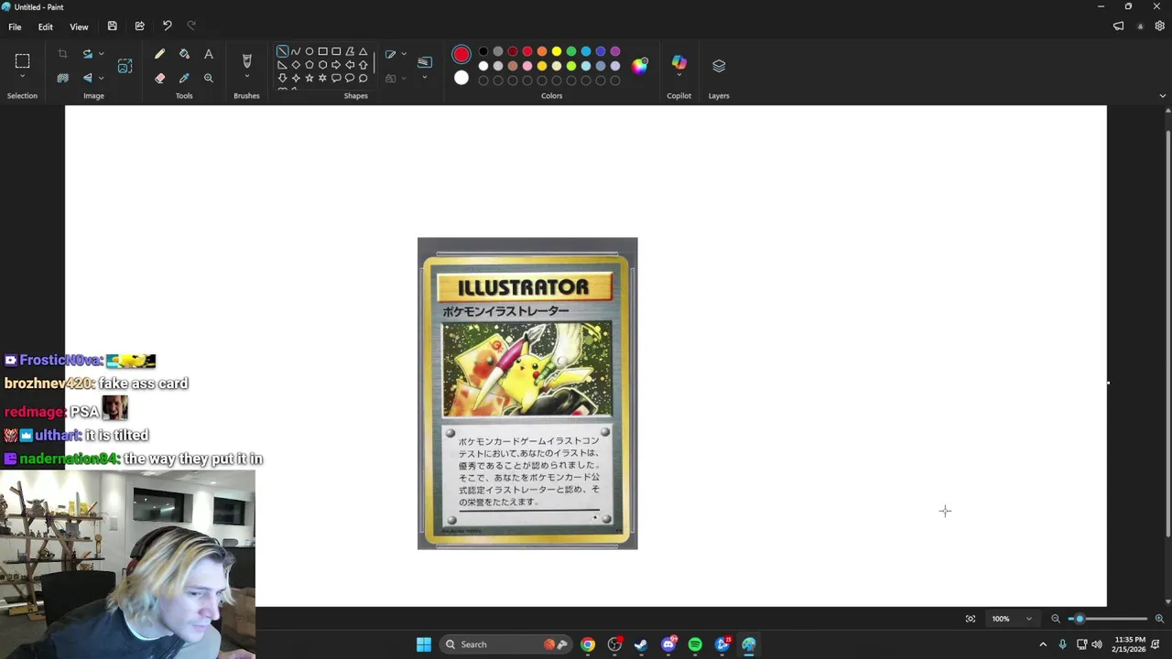Pick the green color swatch
Viewport: 1172px width, 659px height.
point(571,51)
